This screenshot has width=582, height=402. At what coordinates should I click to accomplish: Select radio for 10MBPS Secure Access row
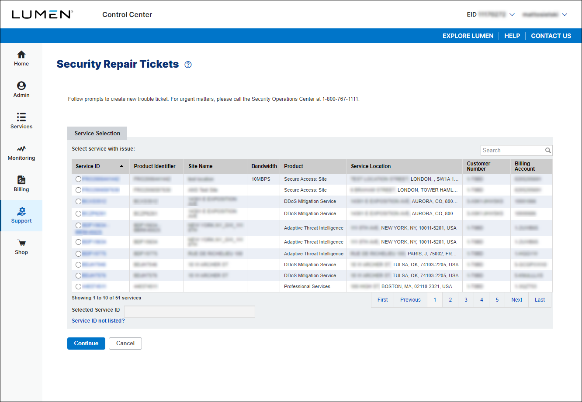coord(78,179)
